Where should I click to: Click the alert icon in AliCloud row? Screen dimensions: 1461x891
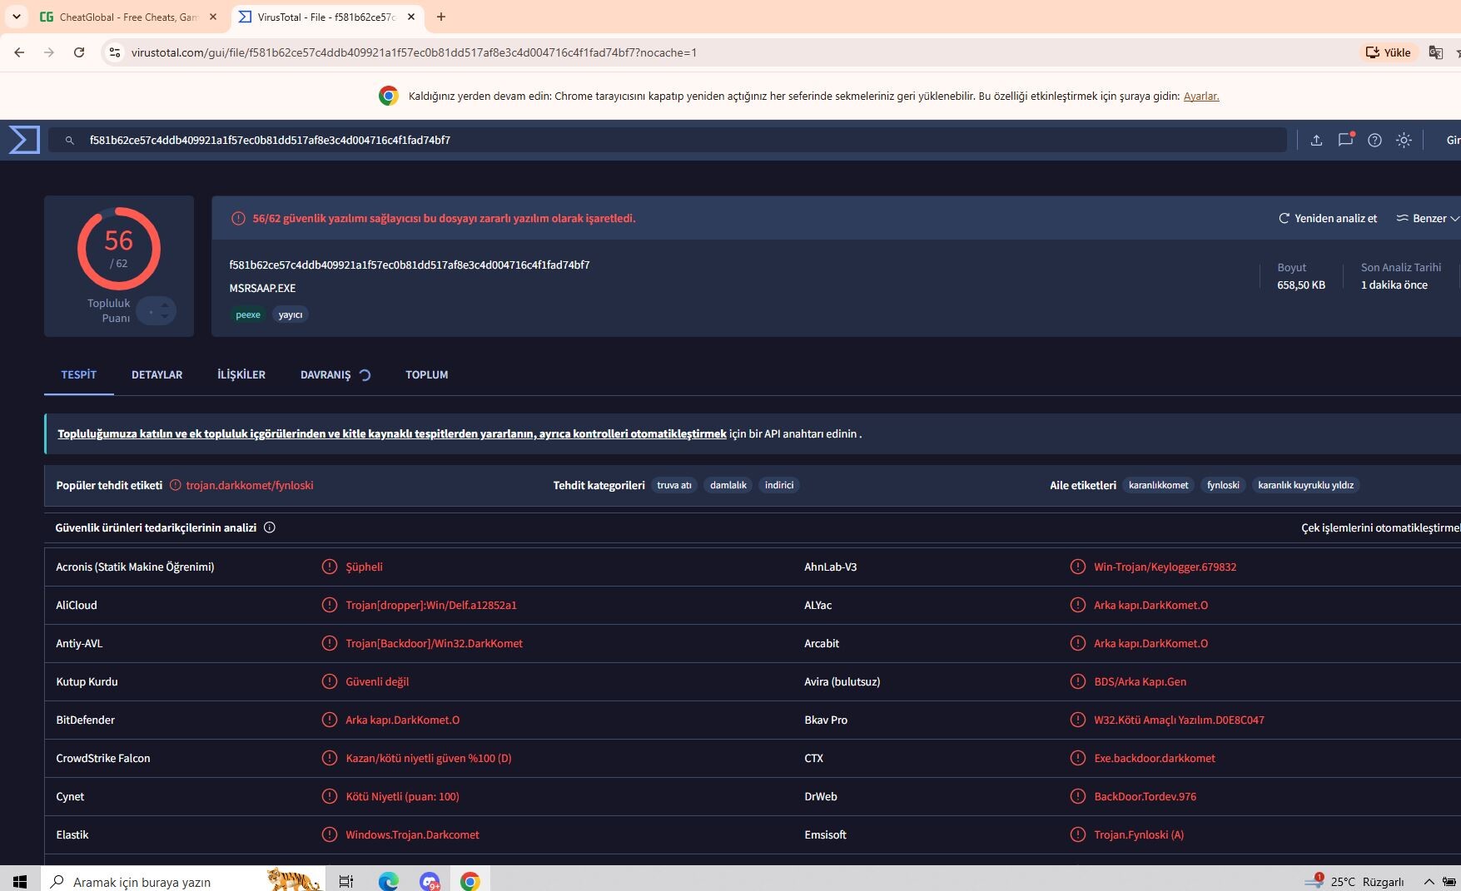coord(330,605)
